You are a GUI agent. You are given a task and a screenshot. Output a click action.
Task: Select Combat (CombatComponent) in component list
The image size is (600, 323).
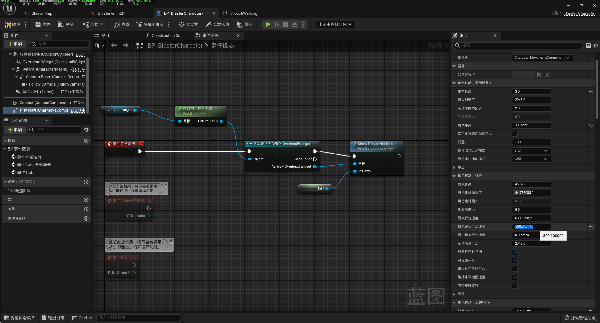(x=45, y=103)
